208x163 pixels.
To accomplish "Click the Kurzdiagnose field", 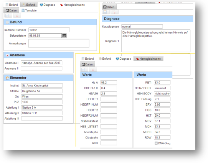I will pos(142,26).
